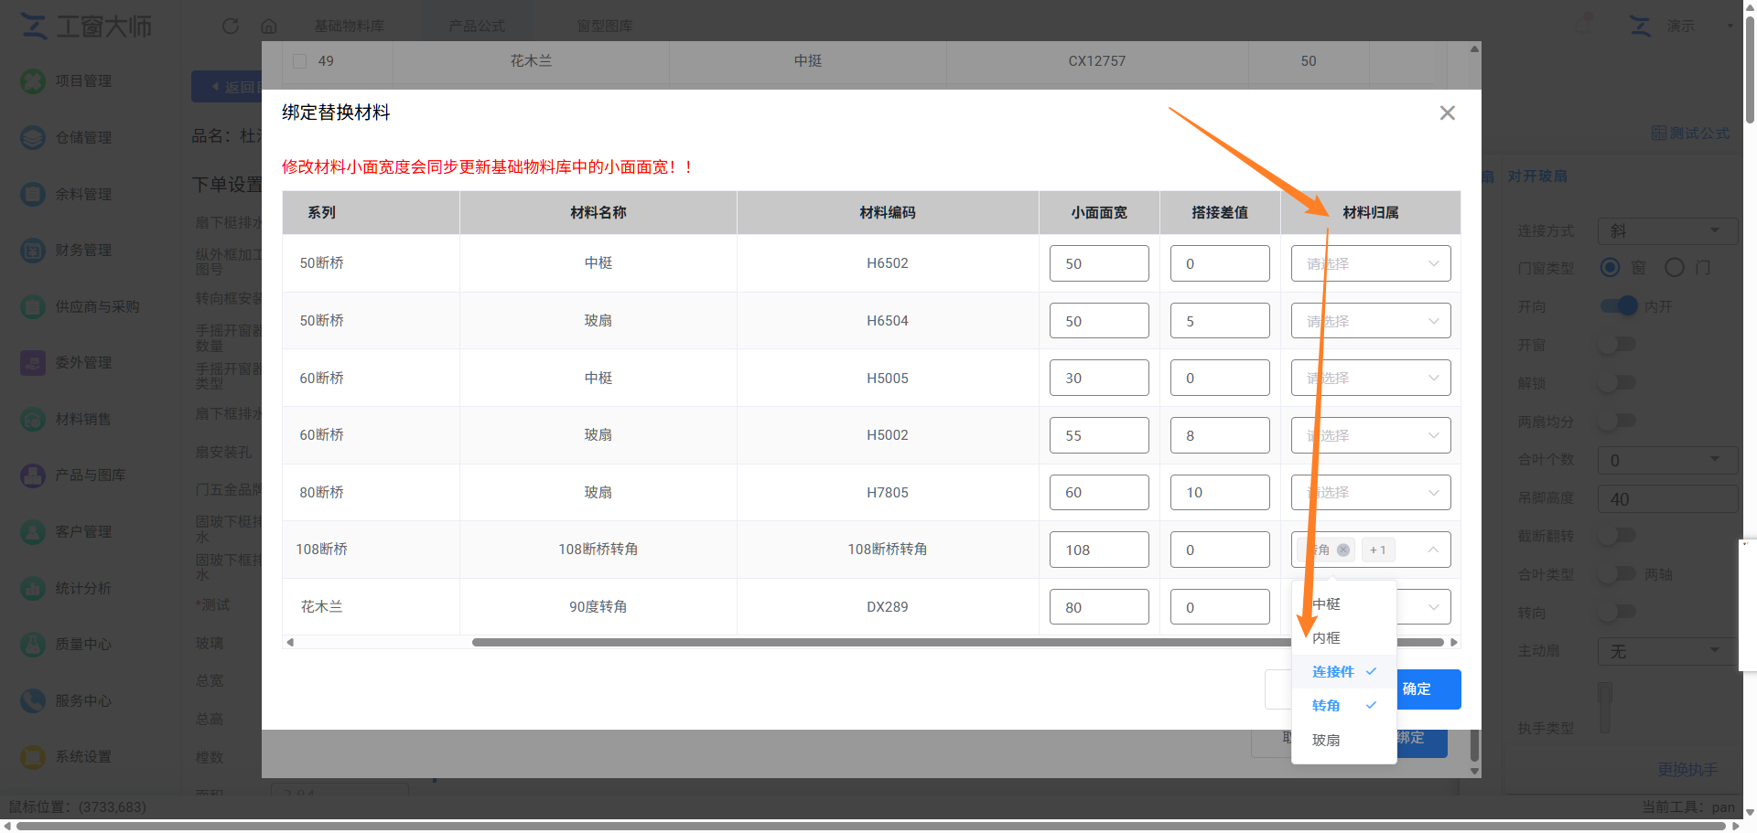Viewport: 1757px width, 833px height.
Task: Deselect 连接件 in the dropdown list
Action: point(1343,672)
